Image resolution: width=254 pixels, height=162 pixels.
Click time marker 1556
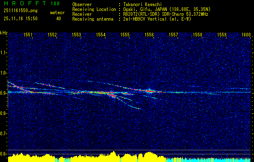(x=149, y=34)
